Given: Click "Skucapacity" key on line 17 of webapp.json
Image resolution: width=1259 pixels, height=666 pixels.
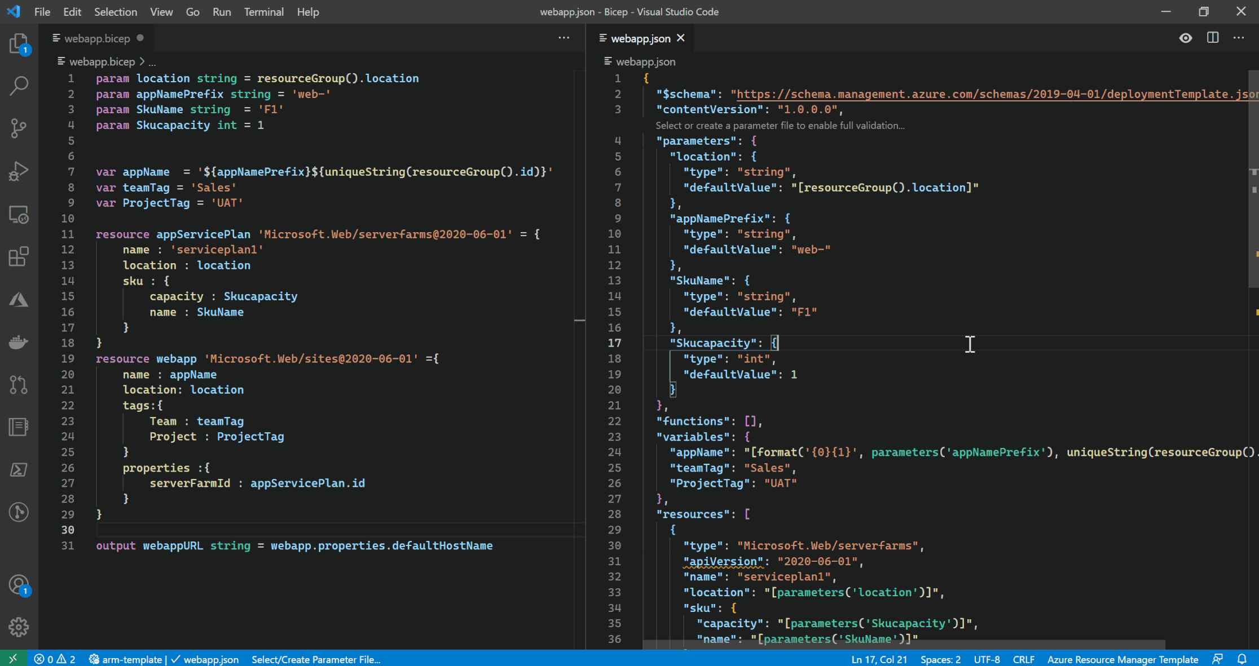Looking at the screenshot, I should point(712,343).
